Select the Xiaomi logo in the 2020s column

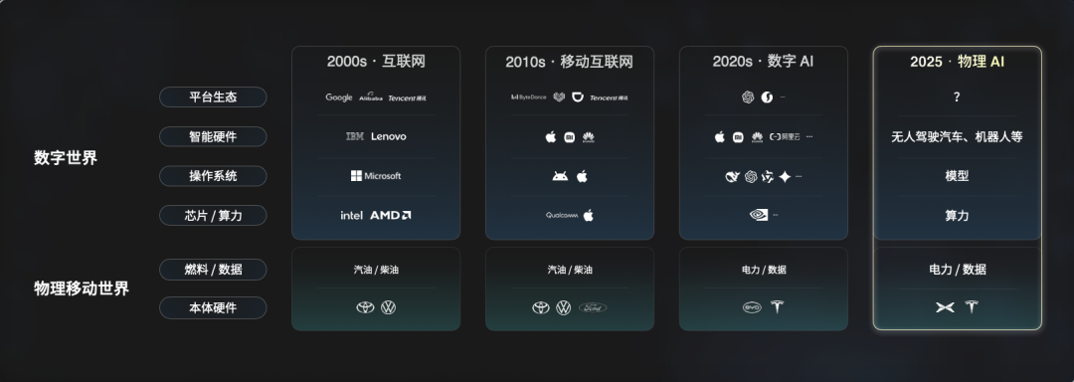738,137
